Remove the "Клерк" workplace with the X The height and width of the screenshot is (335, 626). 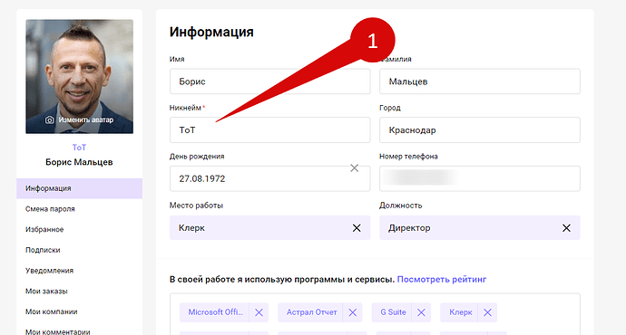tap(357, 228)
